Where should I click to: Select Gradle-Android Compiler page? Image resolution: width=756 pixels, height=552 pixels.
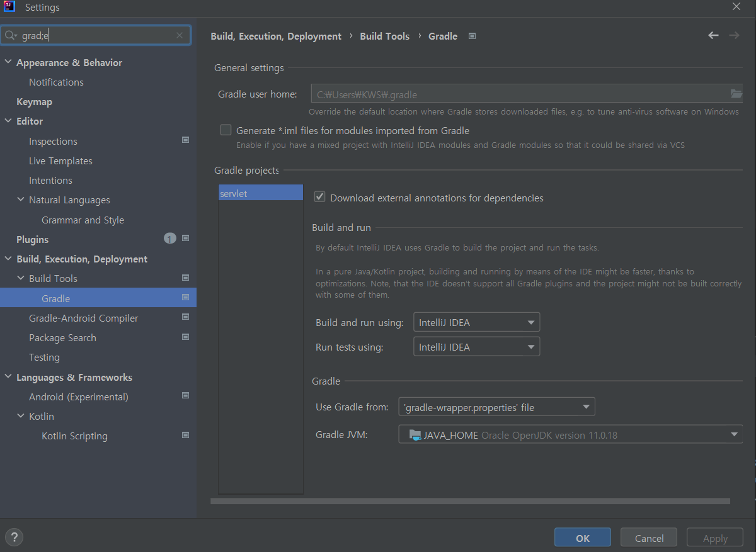pyautogui.click(x=83, y=318)
